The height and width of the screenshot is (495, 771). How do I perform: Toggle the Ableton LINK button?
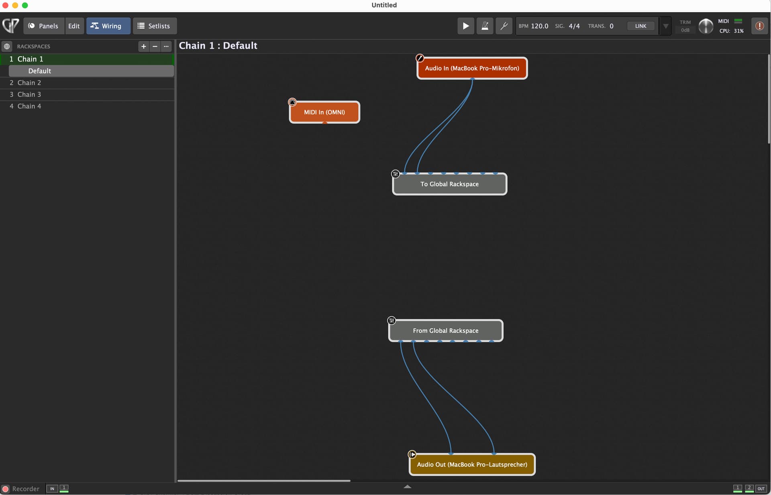pyautogui.click(x=640, y=26)
